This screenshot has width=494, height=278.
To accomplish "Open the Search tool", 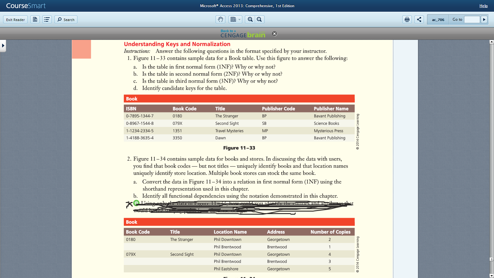I will pyautogui.click(x=66, y=19).
